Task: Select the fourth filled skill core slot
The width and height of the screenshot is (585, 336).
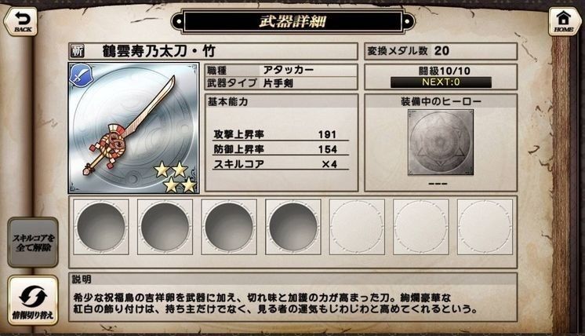Action: pos(292,227)
